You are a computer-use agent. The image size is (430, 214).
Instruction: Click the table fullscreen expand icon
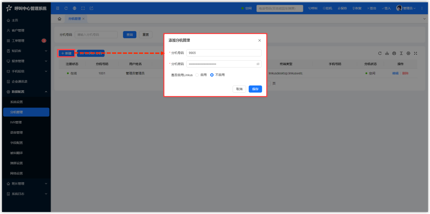(415, 53)
